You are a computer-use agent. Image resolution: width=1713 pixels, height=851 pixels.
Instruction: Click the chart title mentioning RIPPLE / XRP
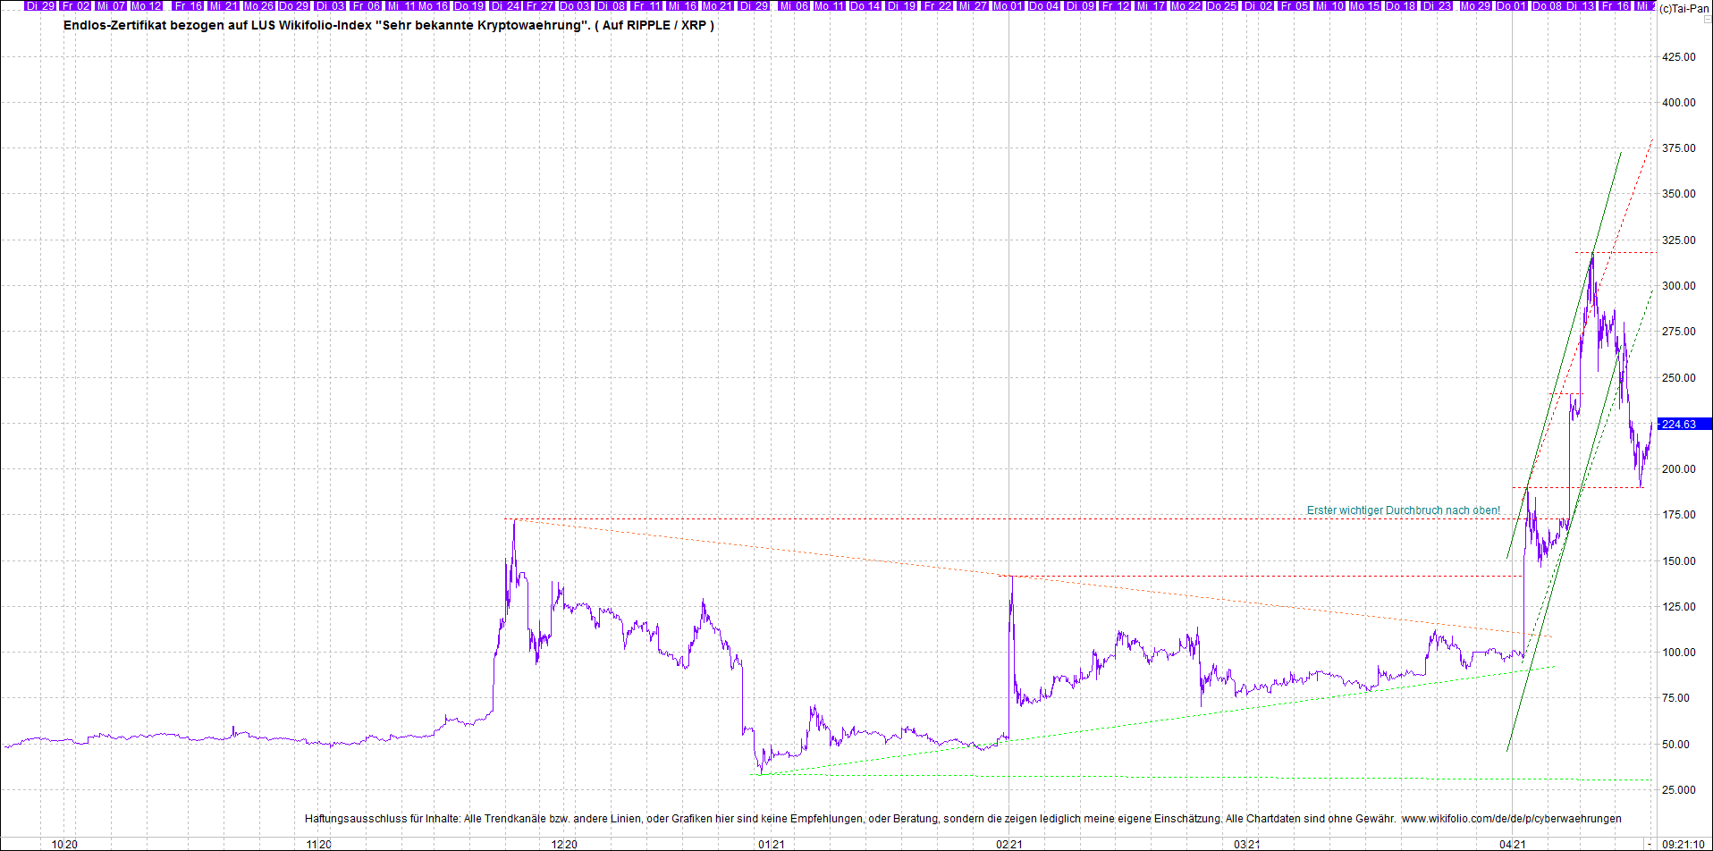pyautogui.click(x=388, y=25)
